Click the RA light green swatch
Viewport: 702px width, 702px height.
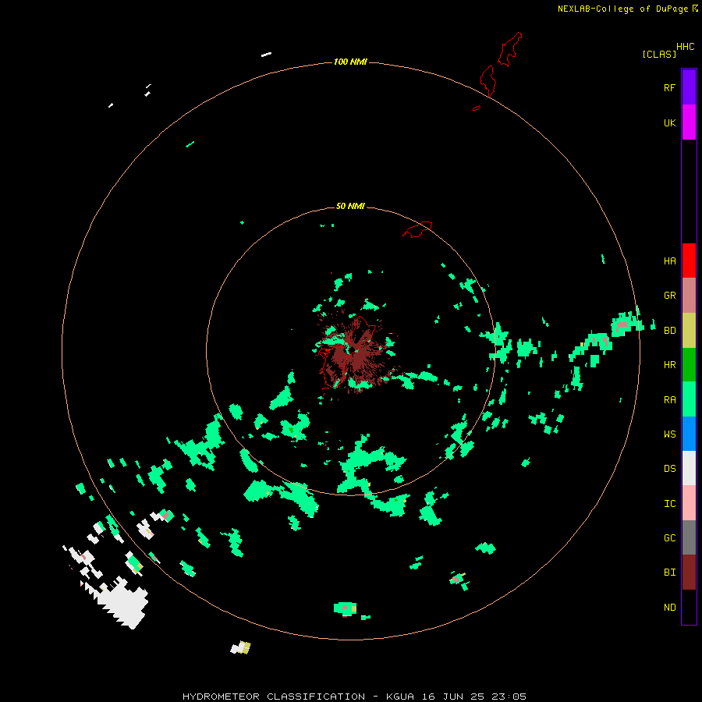pyautogui.click(x=689, y=399)
